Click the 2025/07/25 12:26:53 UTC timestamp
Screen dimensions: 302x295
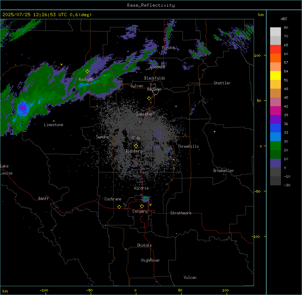[35, 15]
